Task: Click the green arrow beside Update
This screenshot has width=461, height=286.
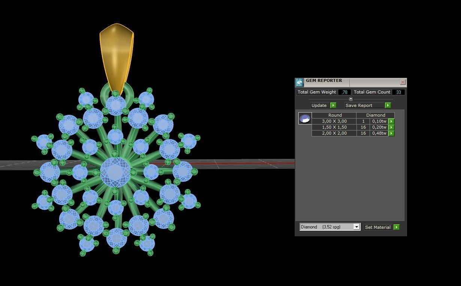Action: 333,105
